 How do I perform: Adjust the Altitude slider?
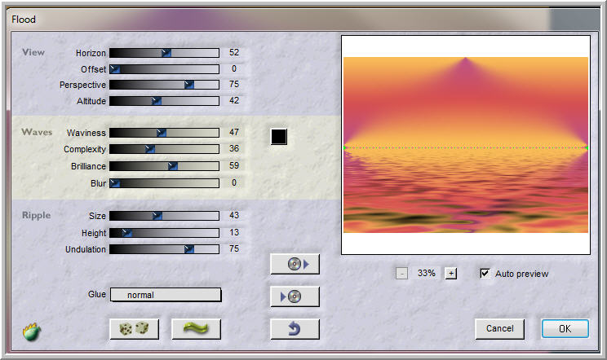pyautogui.click(x=164, y=101)
